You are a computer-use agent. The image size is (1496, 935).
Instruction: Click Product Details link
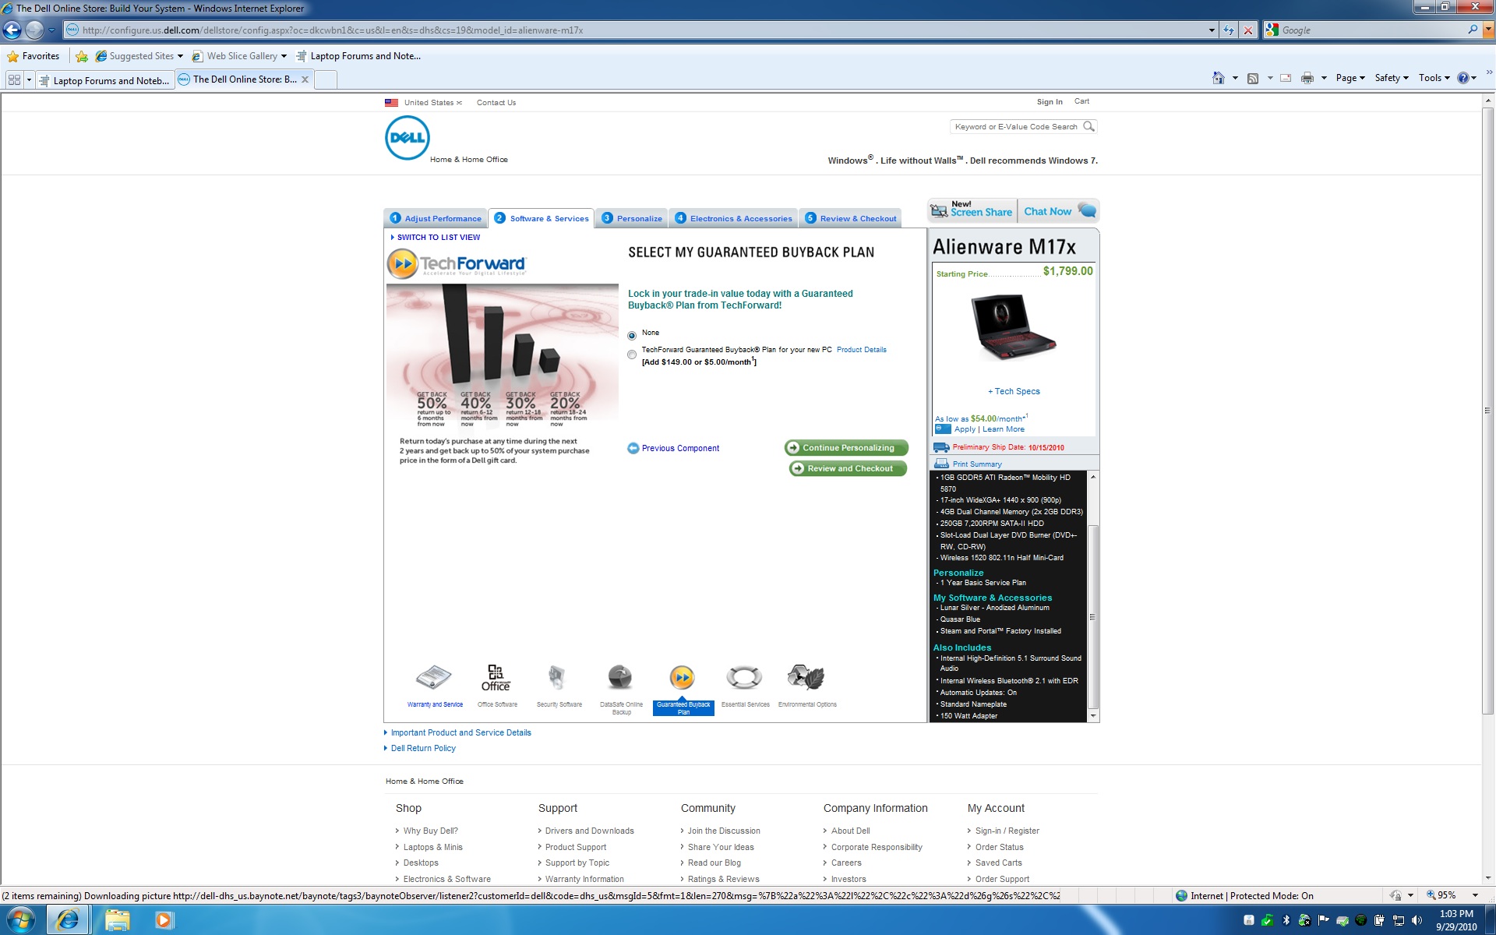click(861, 350)
